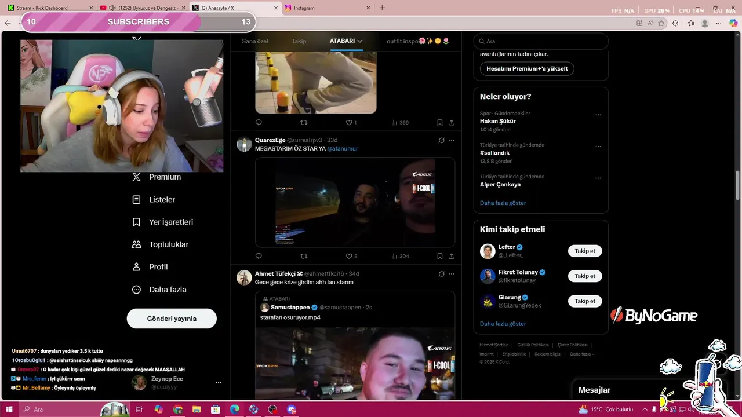Follow Fikret Tolunay with Takip et
Viewport: 742px width, 417px height.
(x=585, y=276)
